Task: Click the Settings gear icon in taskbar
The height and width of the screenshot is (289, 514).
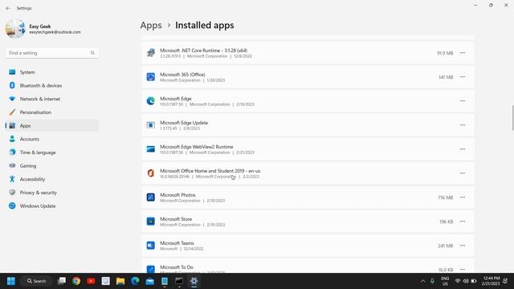Action: point(194,281)
